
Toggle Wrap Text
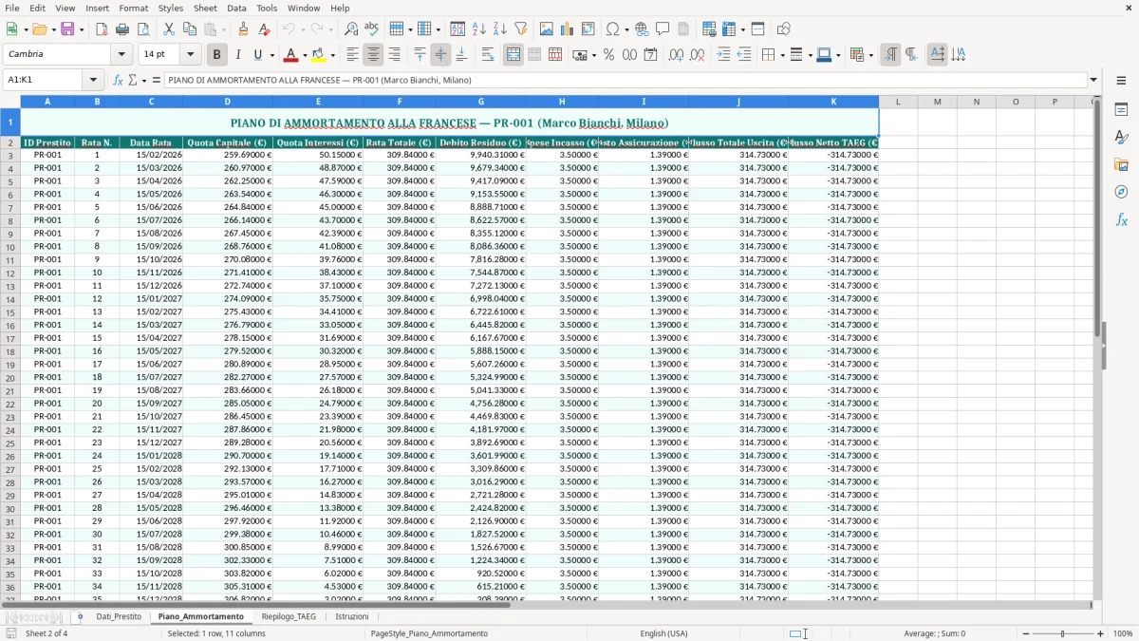point(488,54)
